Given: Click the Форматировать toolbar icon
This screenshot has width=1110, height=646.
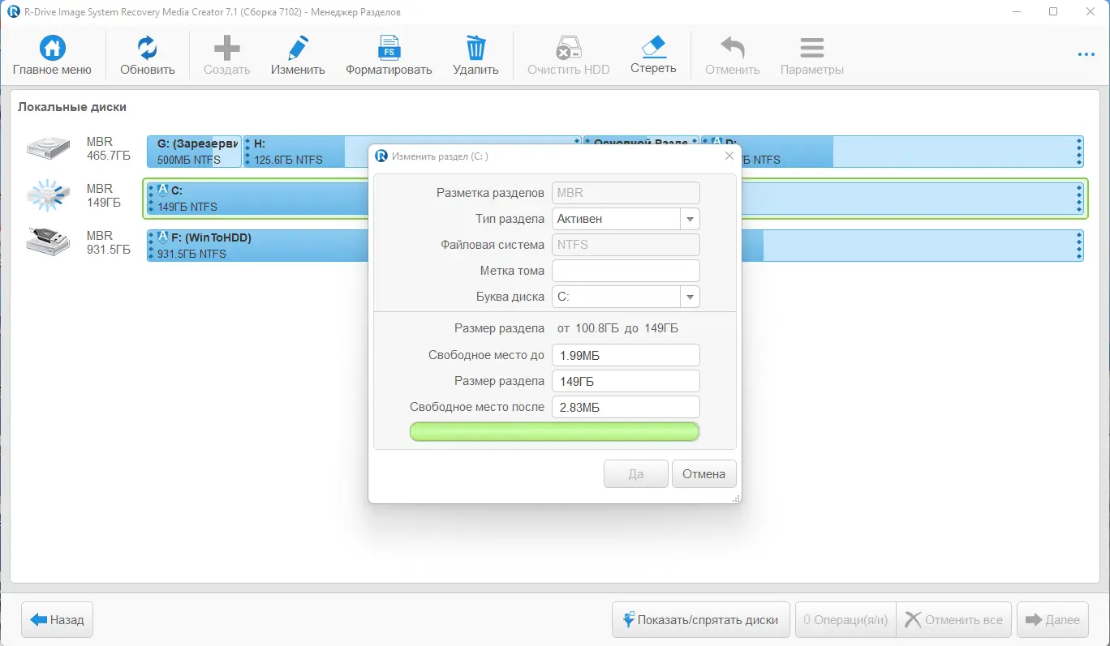Looking at the screenshot, I should [x=389, y=47].
